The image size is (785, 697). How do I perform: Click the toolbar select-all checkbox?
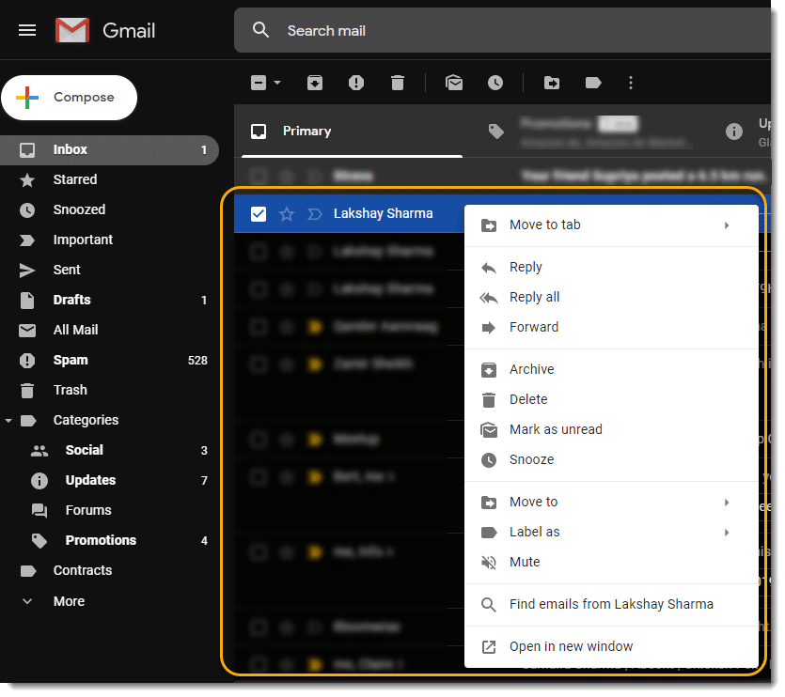(259, 83)
